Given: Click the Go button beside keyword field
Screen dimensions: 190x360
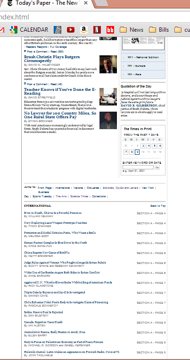Looking at the screenshot, I should [157, 167].
